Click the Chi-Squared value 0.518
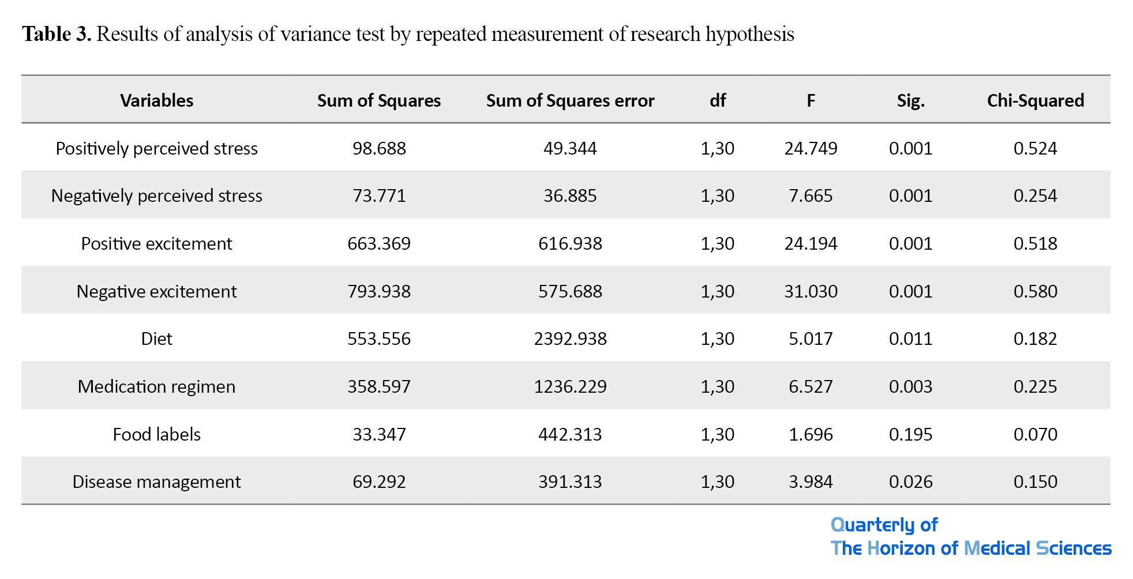The width and height of the screenshot is (1133, 579). tap(1036, 243)
